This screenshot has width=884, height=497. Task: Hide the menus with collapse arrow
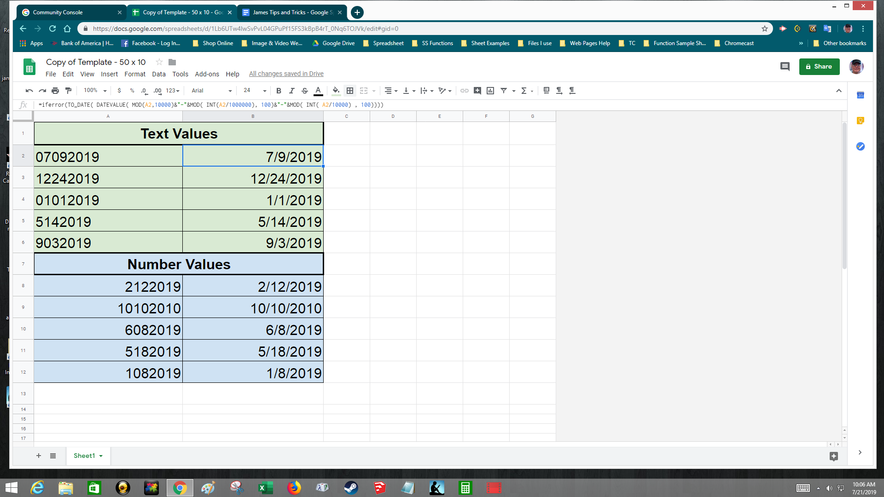tap(839, 91)
